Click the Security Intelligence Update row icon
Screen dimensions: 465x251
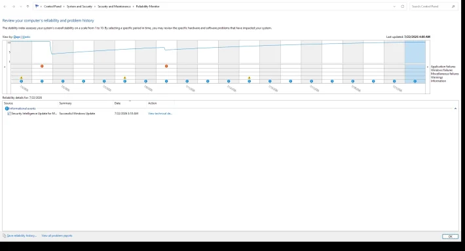[9, 114]
